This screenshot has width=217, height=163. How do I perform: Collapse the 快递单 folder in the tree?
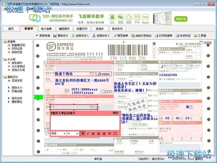pyautogui.click(x=5, y=42)
